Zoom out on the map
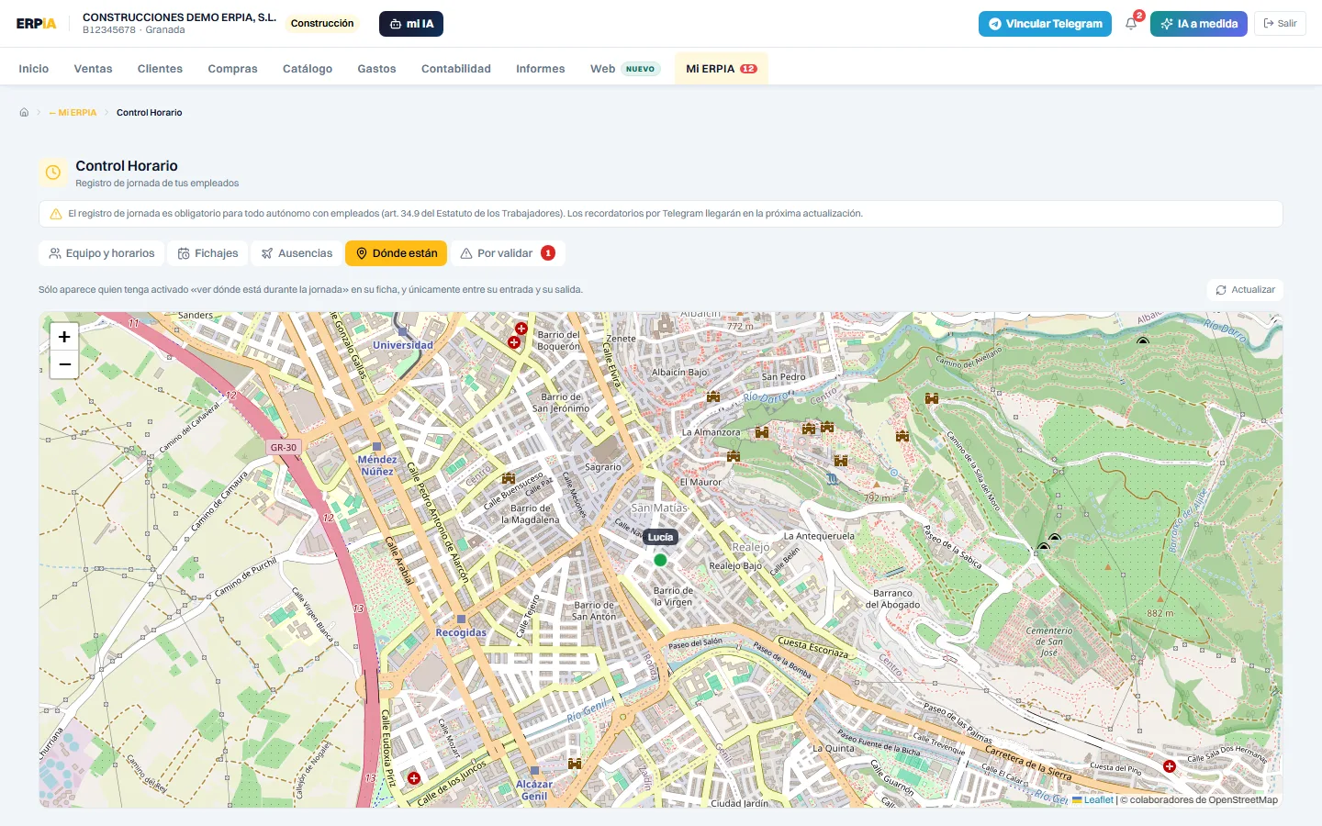The height and width of the screenshot is (826, 1322). pyautogui.click(x=64, y=364)
